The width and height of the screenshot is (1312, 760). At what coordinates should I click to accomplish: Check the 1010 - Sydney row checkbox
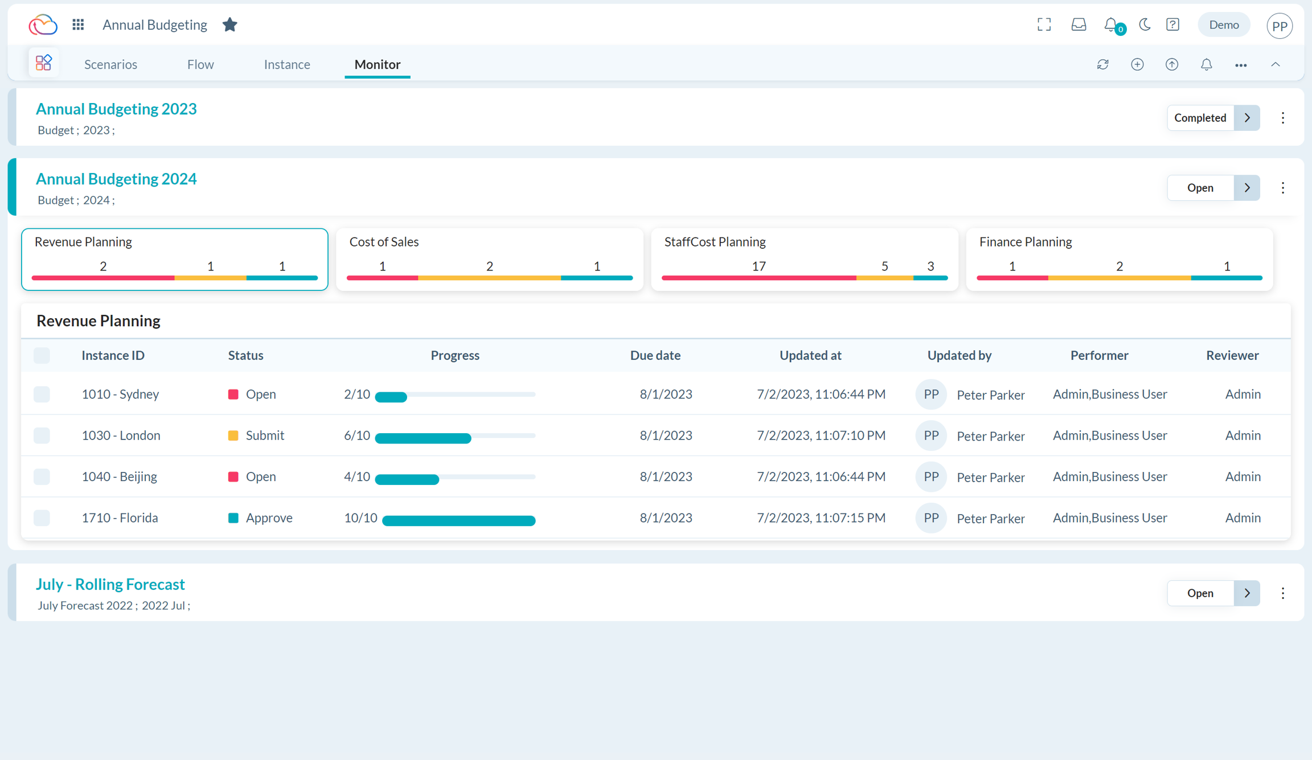point(42,394)
